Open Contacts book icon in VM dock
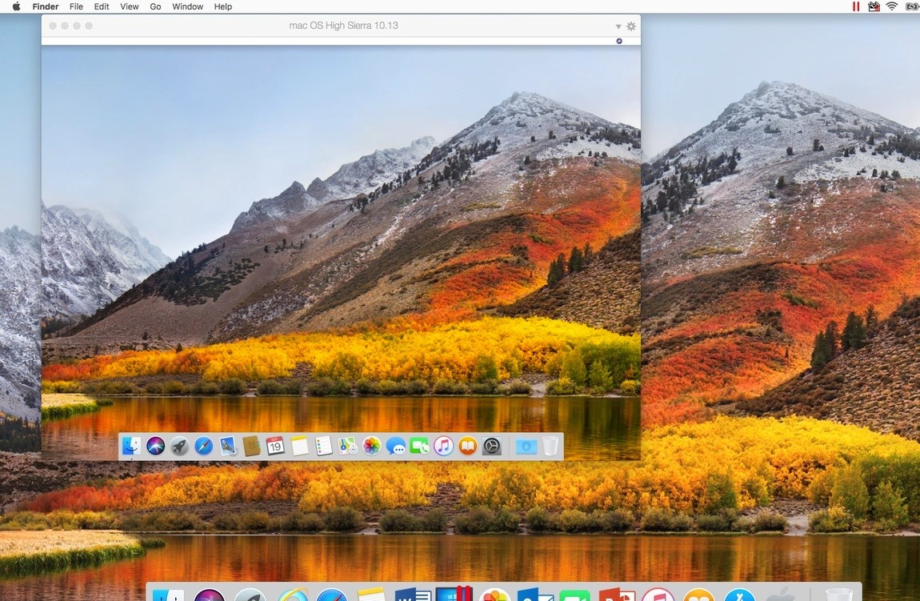Image resolution: width=920 pixels, height=601 pixels. click(x=251, y=446)
